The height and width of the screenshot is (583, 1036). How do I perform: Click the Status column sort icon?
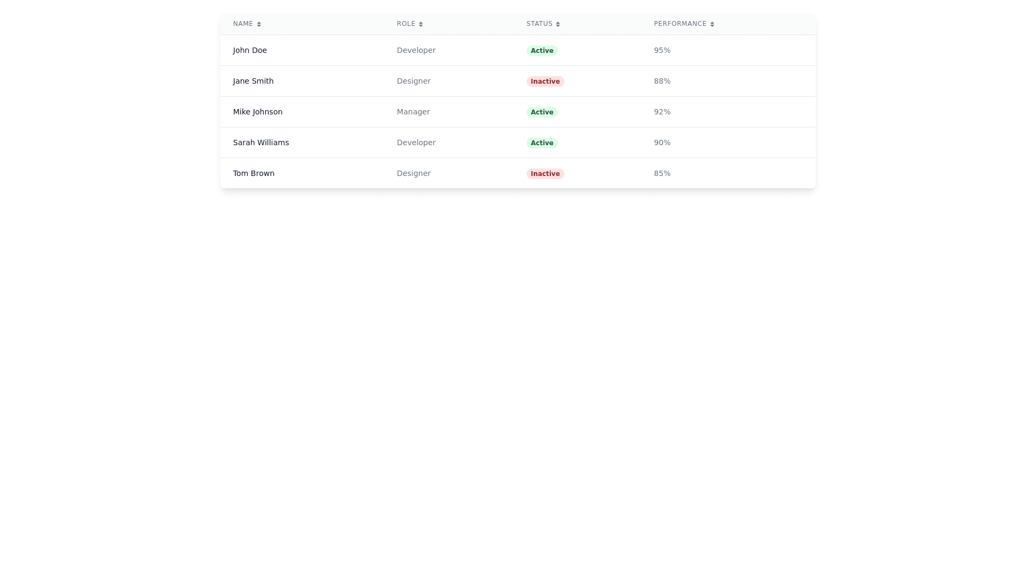point(558,24)
